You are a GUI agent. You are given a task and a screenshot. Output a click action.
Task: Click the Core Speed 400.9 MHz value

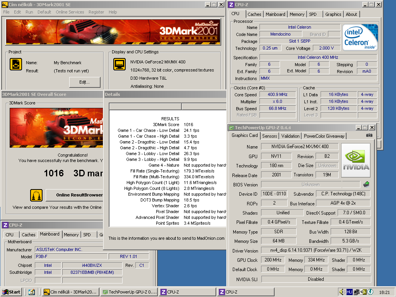(278, 94)
